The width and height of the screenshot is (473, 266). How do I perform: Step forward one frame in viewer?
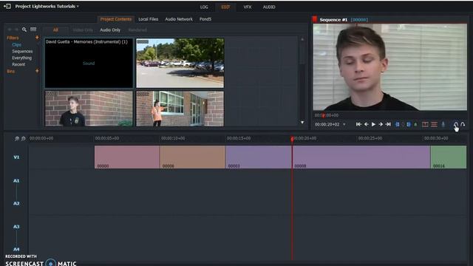point(381,124)
